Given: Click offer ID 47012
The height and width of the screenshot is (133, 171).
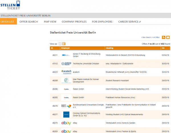Looking at the screenshot, I should point(55,64).
